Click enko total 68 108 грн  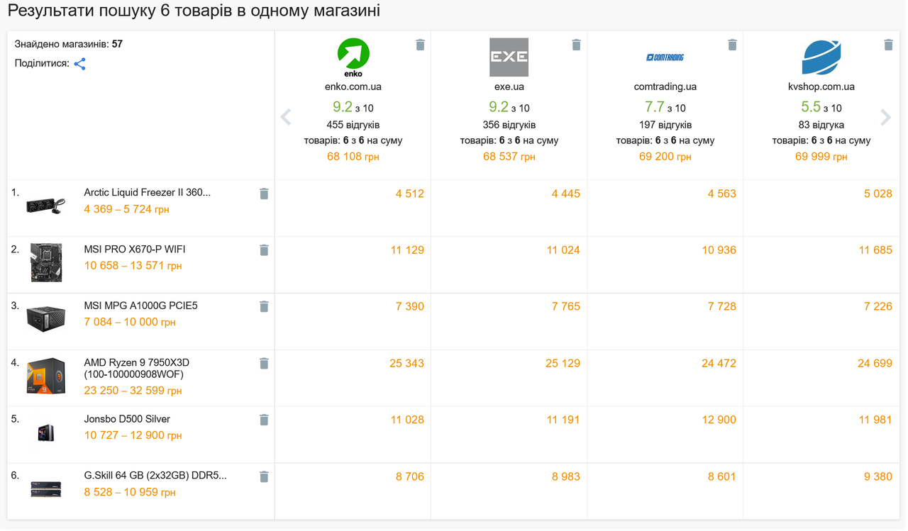pos(353,157)
